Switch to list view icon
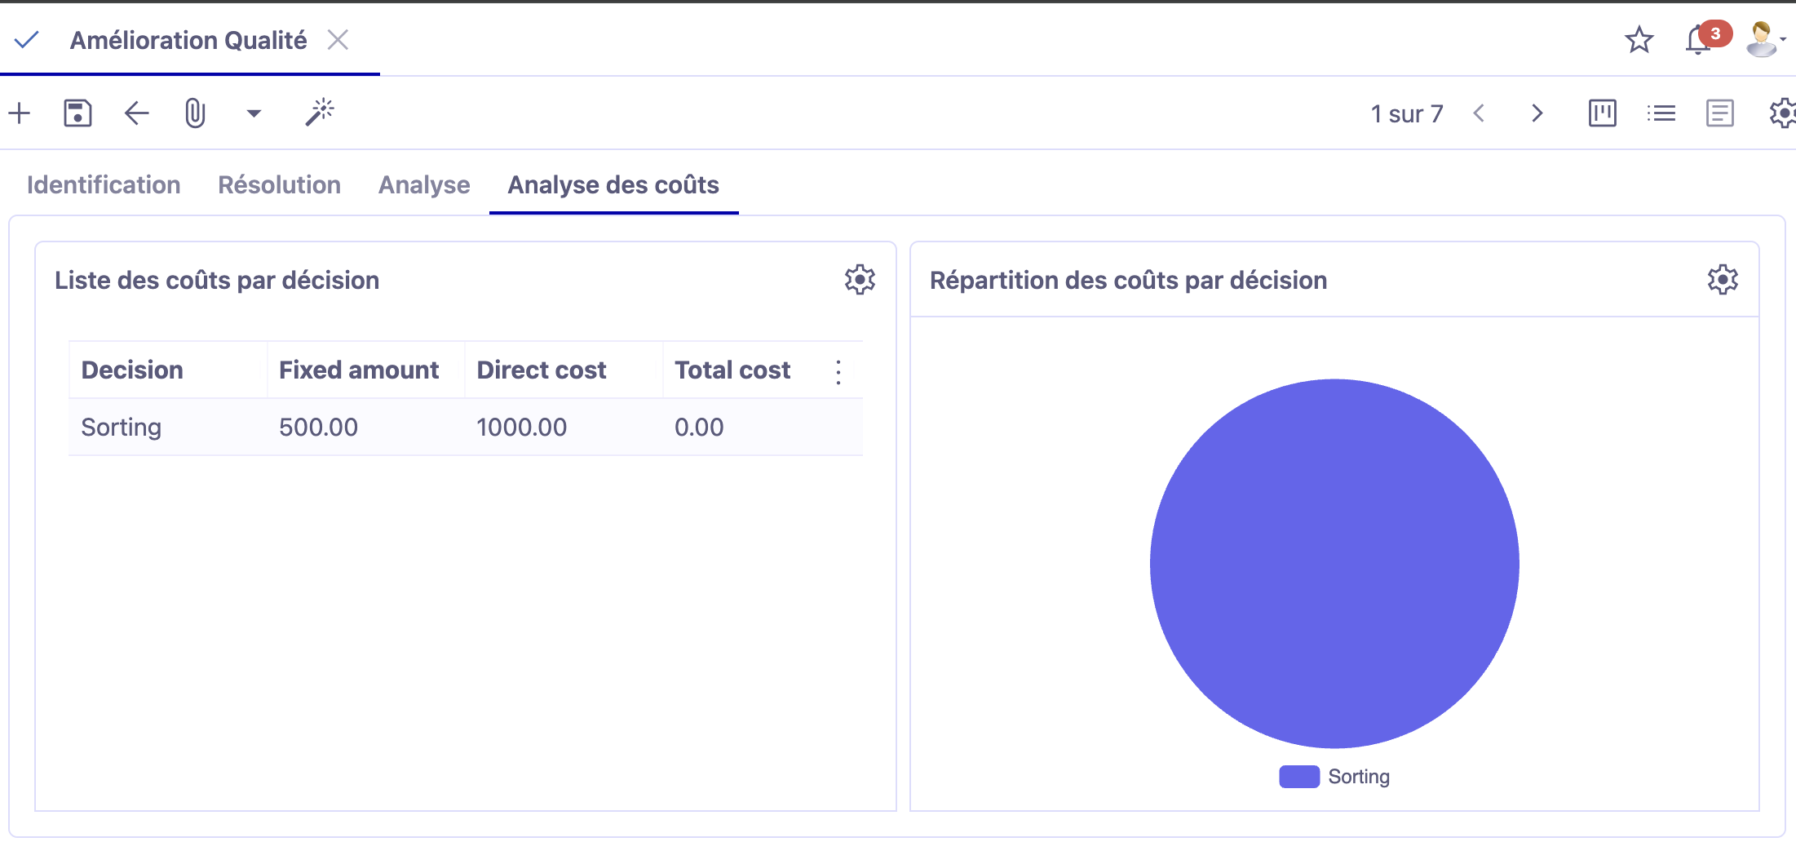 (1661, 113)
